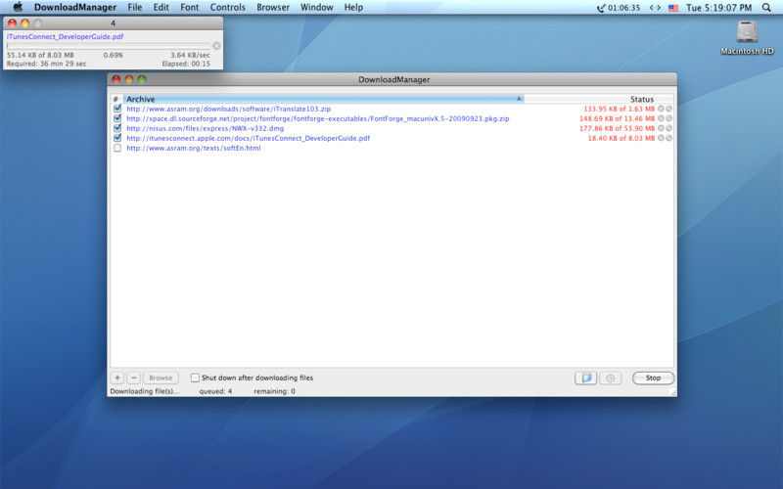Image resolution: width=783 pixels, height=489 pixels.
Task: Open the Browser menu
Action: point(273,8)
